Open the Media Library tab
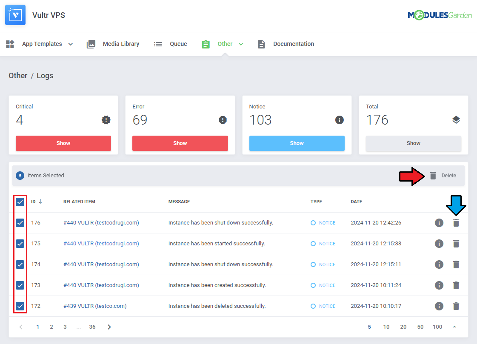 point(121,44)
